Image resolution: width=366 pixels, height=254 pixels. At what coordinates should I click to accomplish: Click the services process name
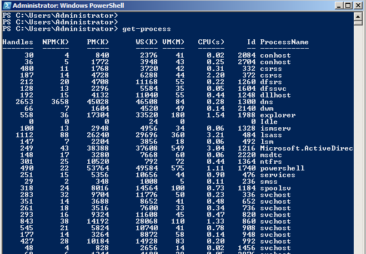[278, 175]
